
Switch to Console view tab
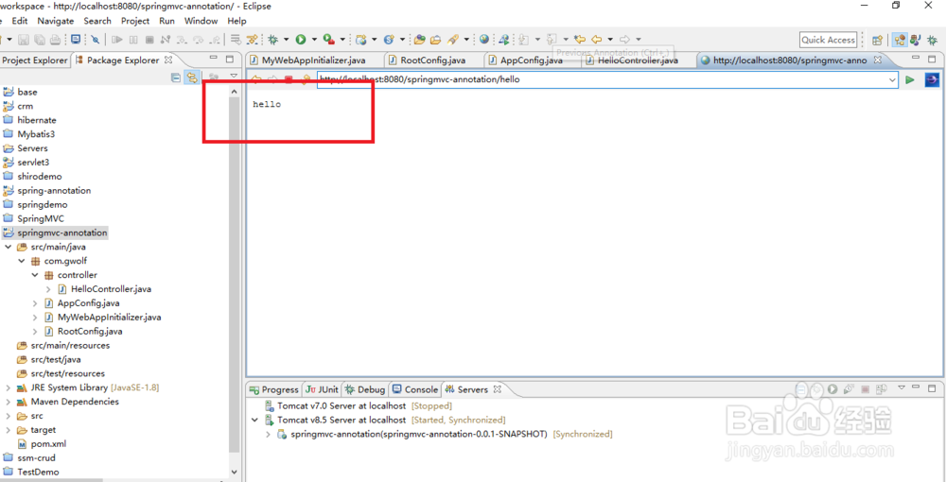(x=414, y=389)
